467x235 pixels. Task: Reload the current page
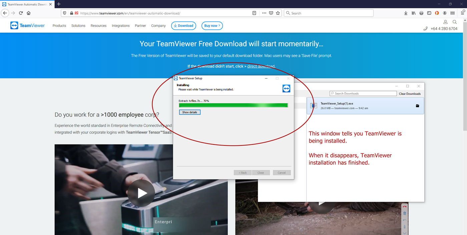point(21,13)
